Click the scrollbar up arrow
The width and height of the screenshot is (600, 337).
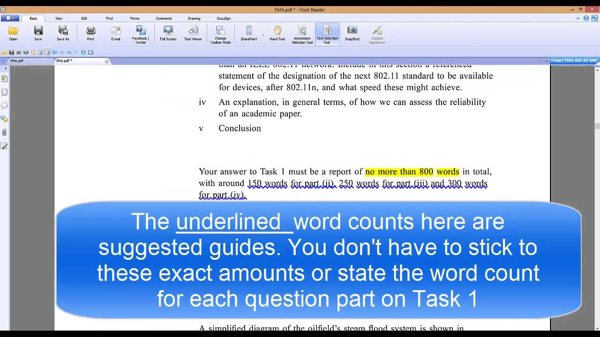[x=597, y=70]
